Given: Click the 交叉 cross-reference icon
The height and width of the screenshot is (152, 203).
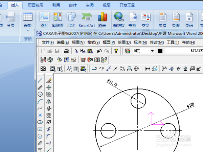Looking at the screenshot, I should click(145, 20).
